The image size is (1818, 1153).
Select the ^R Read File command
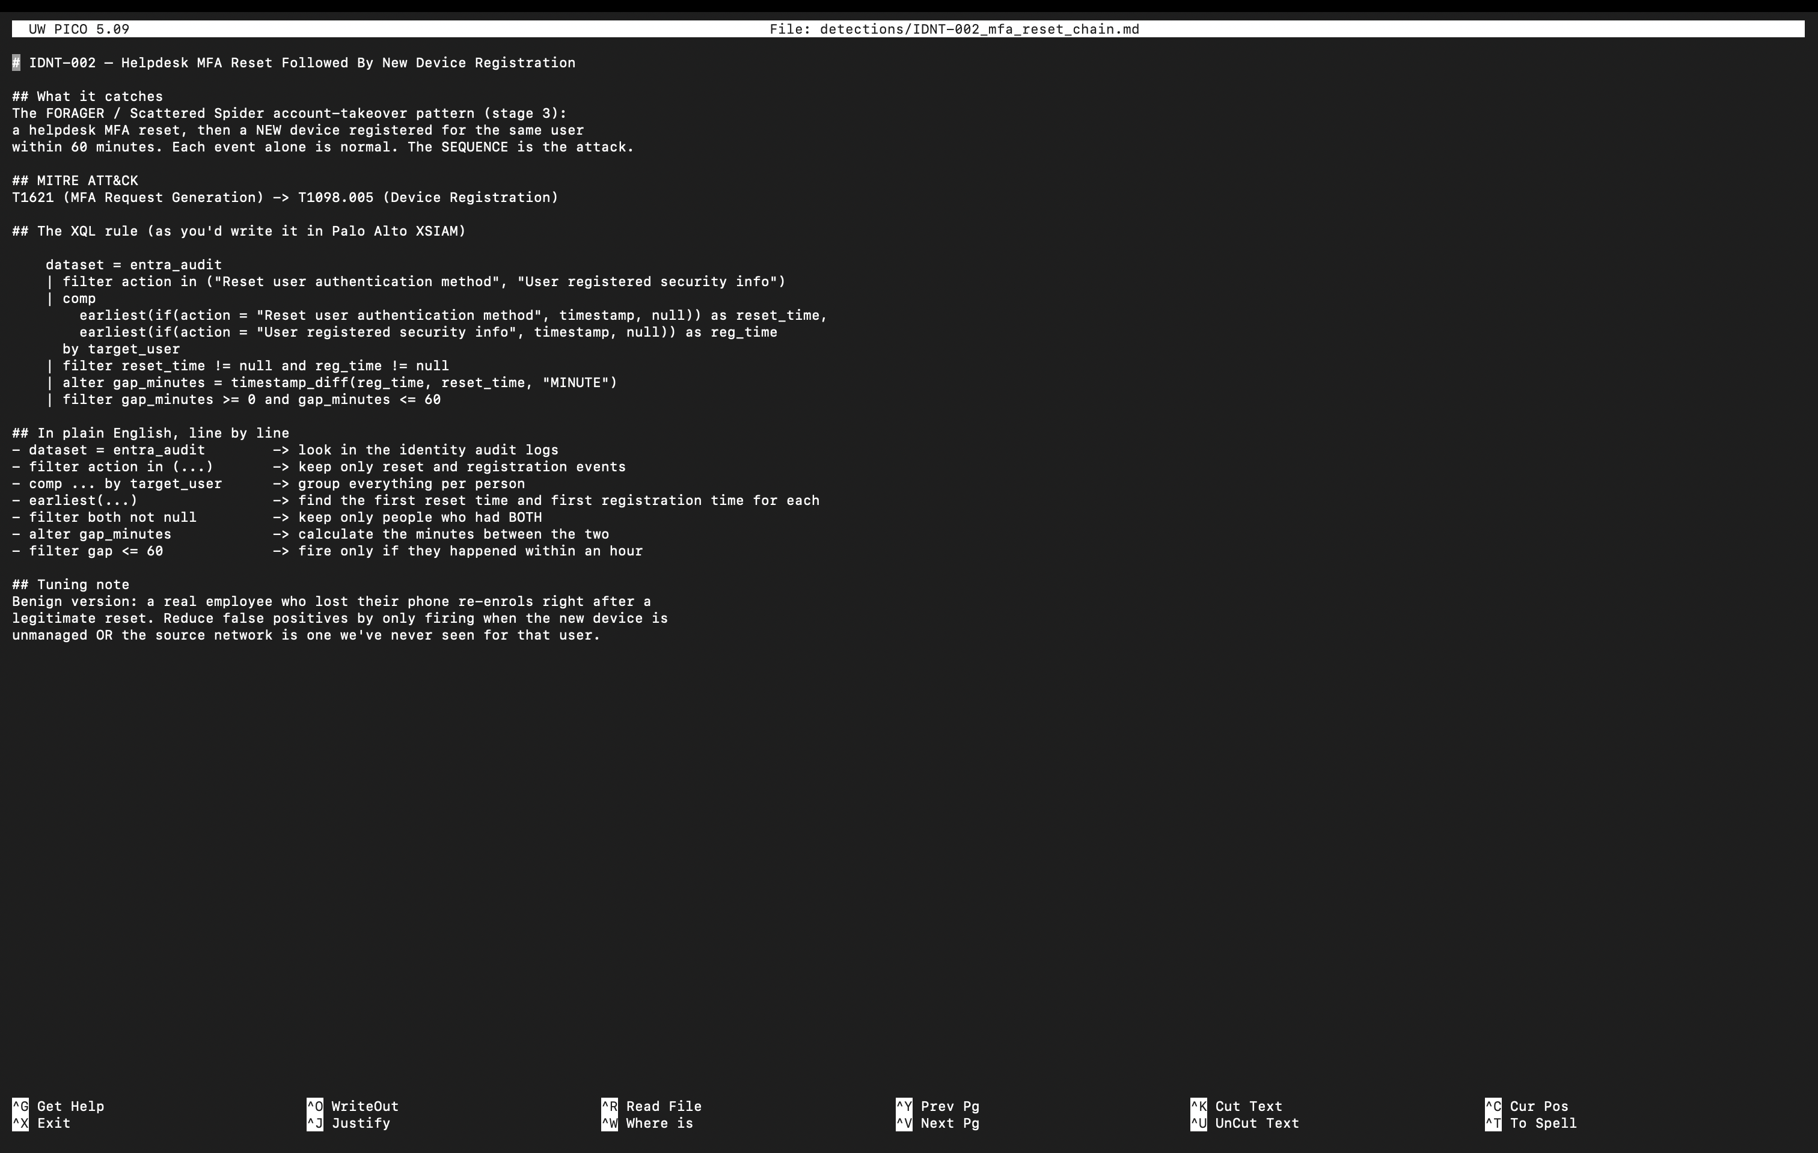(x=652, y=1106)
